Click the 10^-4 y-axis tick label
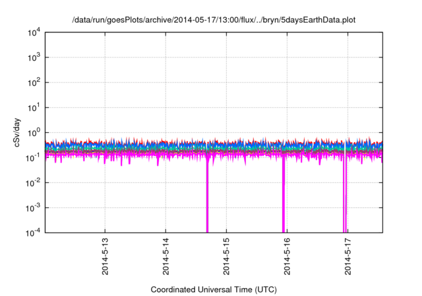Viewport: 422px width, 296px height. coord(33,233)
